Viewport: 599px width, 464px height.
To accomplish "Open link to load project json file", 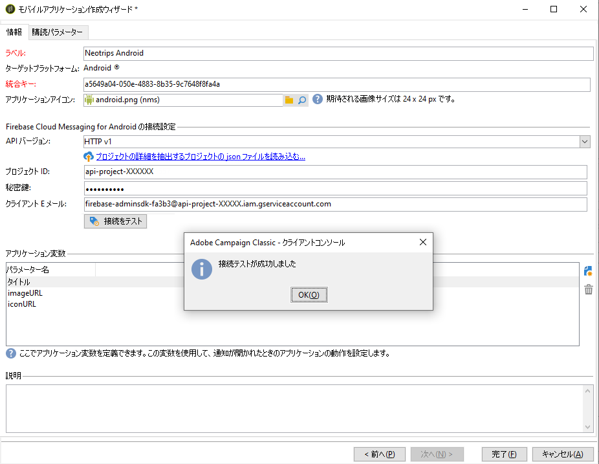I will [x=201, y=157].
